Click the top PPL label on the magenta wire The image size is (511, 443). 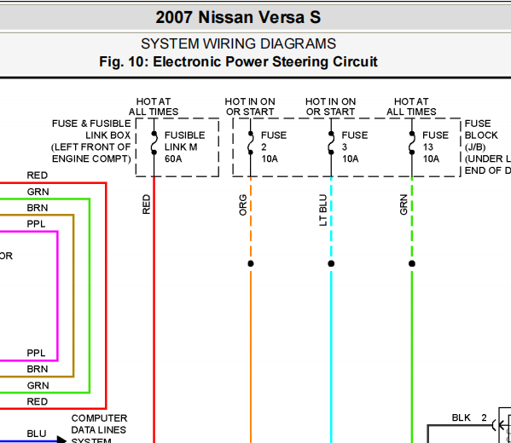36,224
